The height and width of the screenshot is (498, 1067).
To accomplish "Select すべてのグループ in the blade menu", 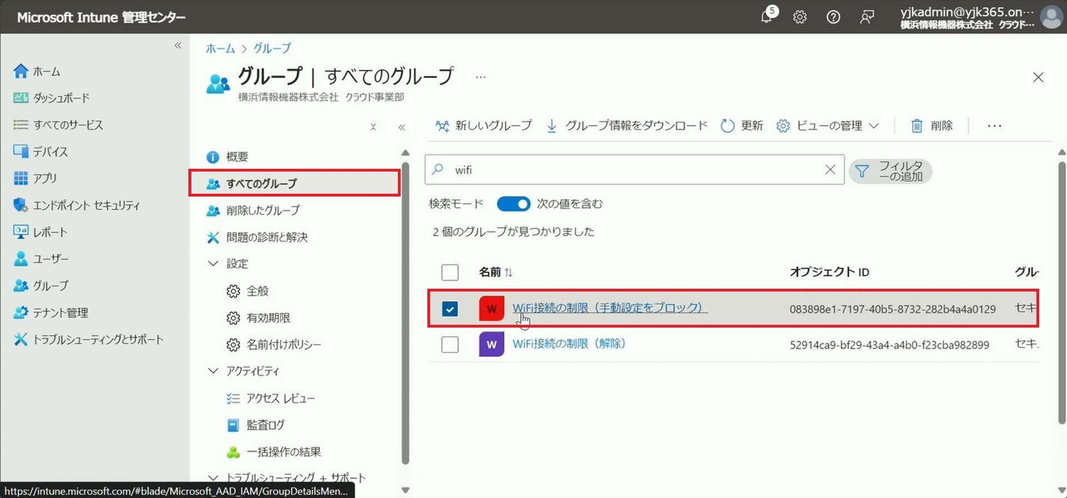I will pos(295,183).
